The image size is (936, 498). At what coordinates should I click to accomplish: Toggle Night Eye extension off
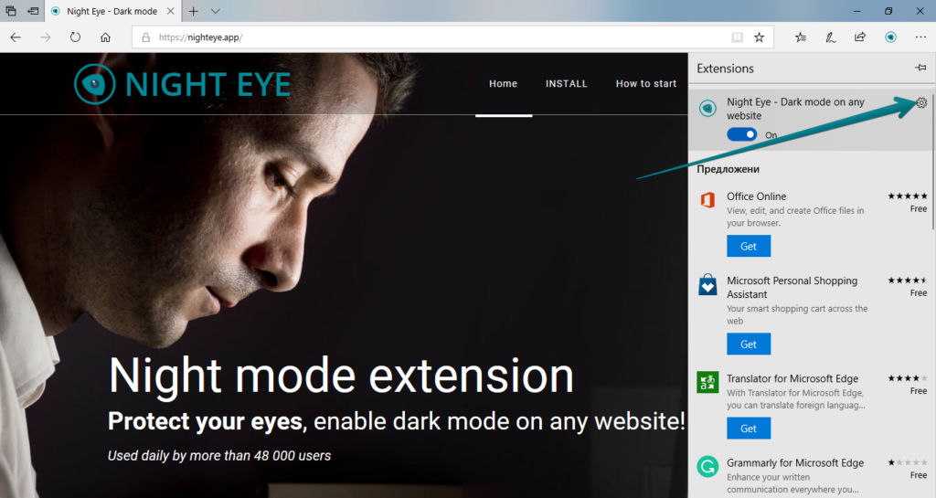[x=741, y=135]
